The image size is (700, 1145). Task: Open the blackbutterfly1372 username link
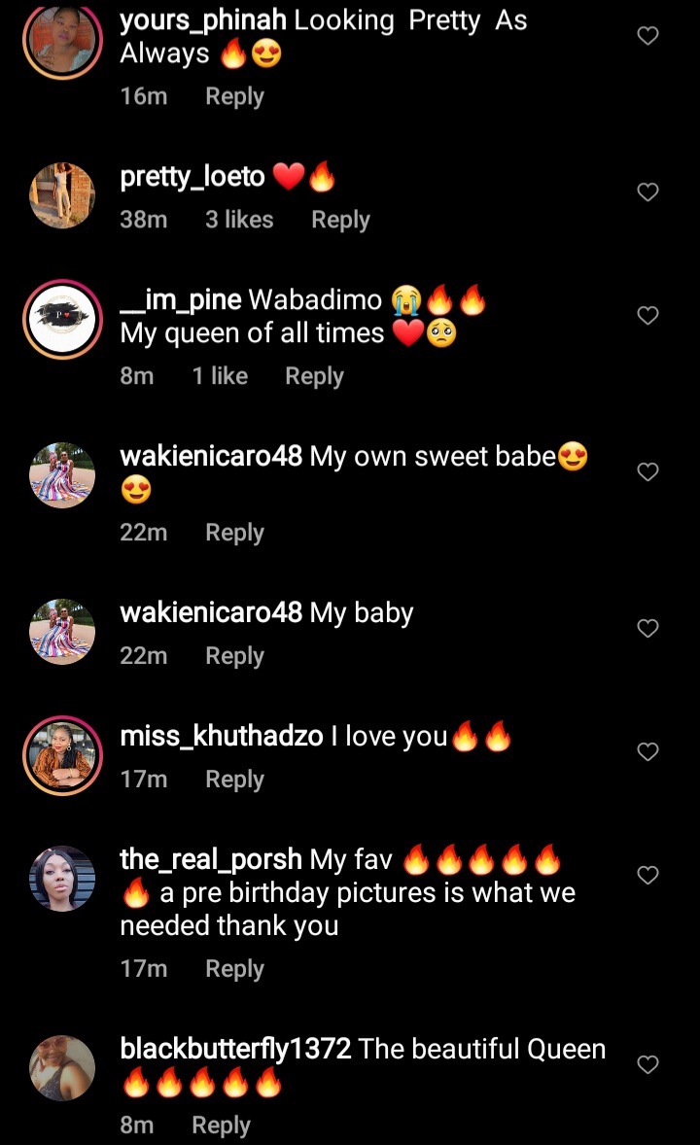[x=236, y=1049]
